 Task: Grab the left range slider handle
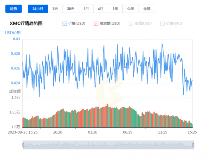pyautogui.click(x=23, y=145)
